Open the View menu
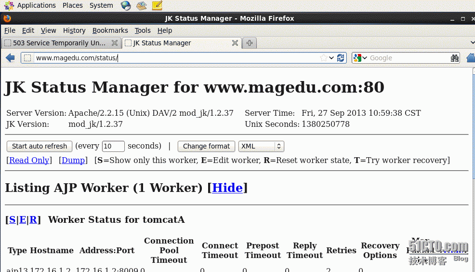The width and height of the screenshot is (475, 272). tap(49, 31)
